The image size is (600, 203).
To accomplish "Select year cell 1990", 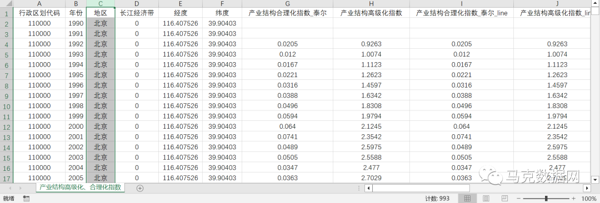I will [76, 23].
